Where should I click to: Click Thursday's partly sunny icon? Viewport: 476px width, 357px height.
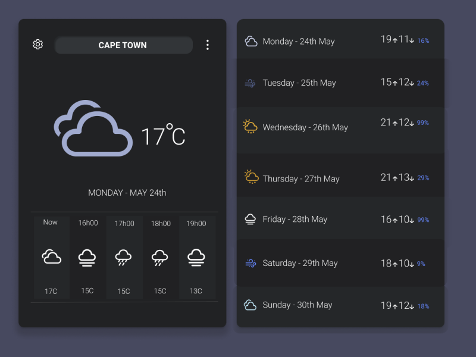[250, 177]
